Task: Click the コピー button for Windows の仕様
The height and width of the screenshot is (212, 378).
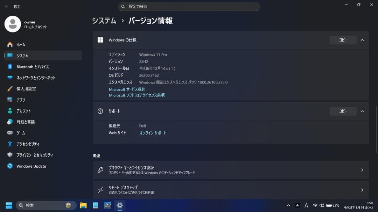Action: point(343,40)
